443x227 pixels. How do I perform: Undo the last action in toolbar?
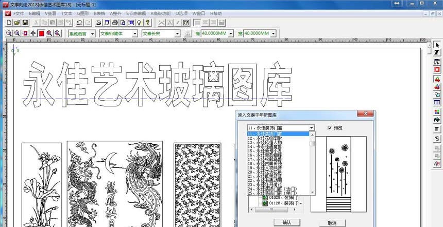click(x=80, y=23)
